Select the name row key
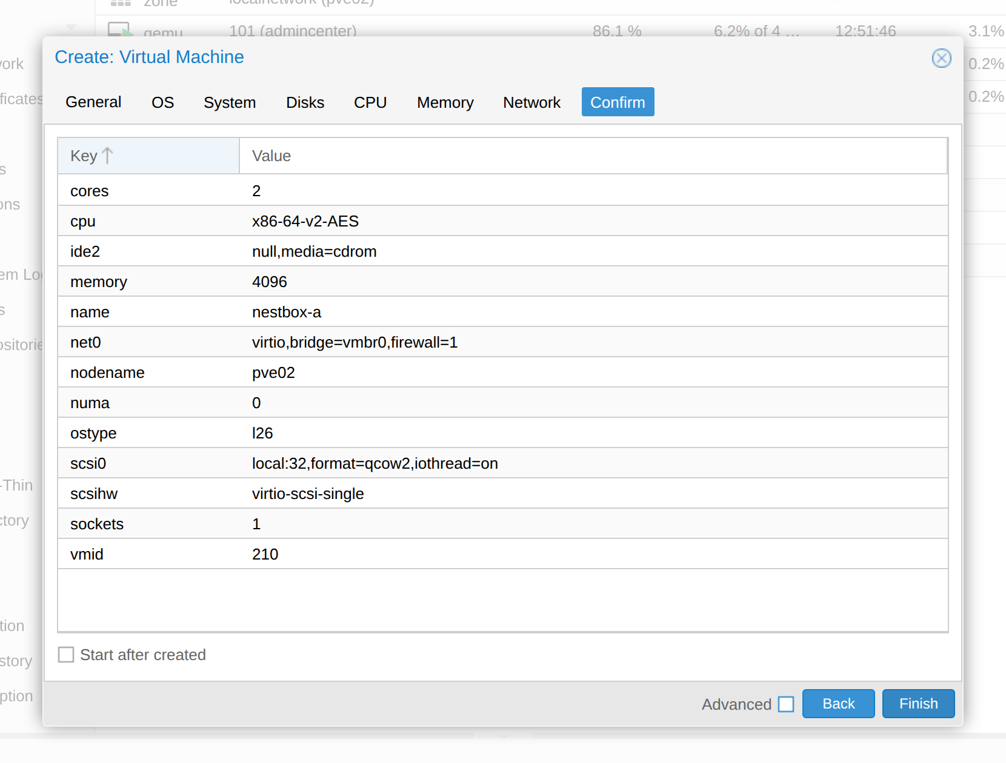1006x763 pixels. [90, 312]
